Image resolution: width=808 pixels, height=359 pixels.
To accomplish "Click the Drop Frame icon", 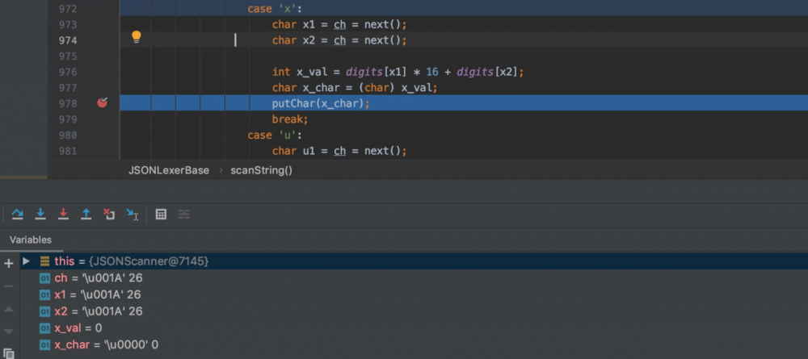I will (109, 214).
